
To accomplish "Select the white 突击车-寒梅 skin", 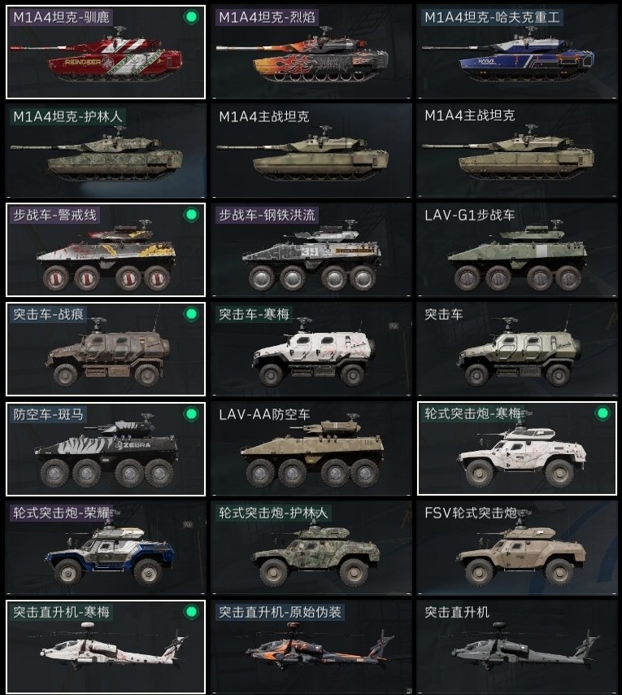I will (x=311, y=349).
